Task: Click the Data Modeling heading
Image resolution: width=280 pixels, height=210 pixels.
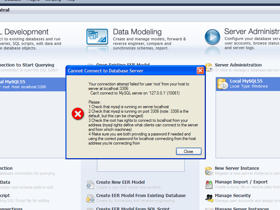Action: click(x=137, y=32)
